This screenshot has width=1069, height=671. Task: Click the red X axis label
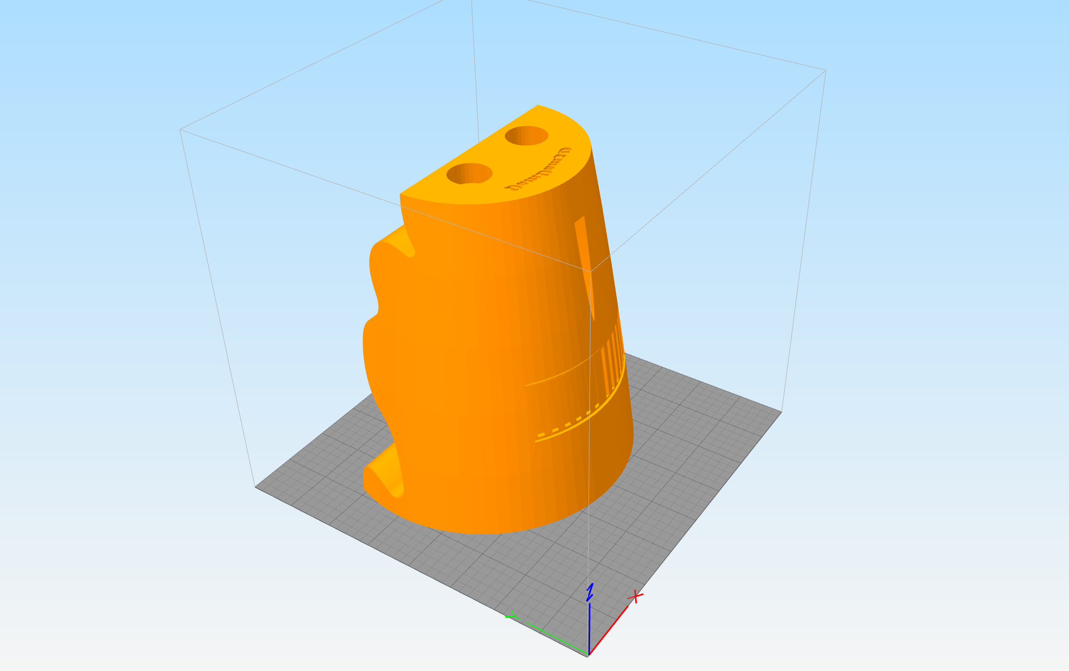tap(636, 597)
